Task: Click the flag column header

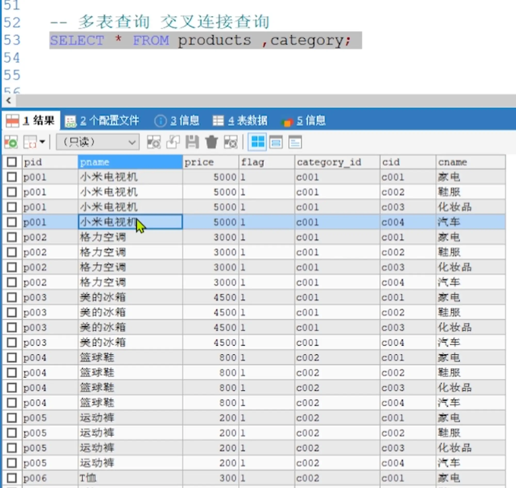Action: click(x=267, y=162)
